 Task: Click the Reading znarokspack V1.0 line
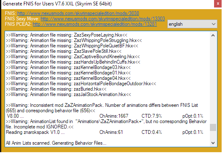(35, 132)
